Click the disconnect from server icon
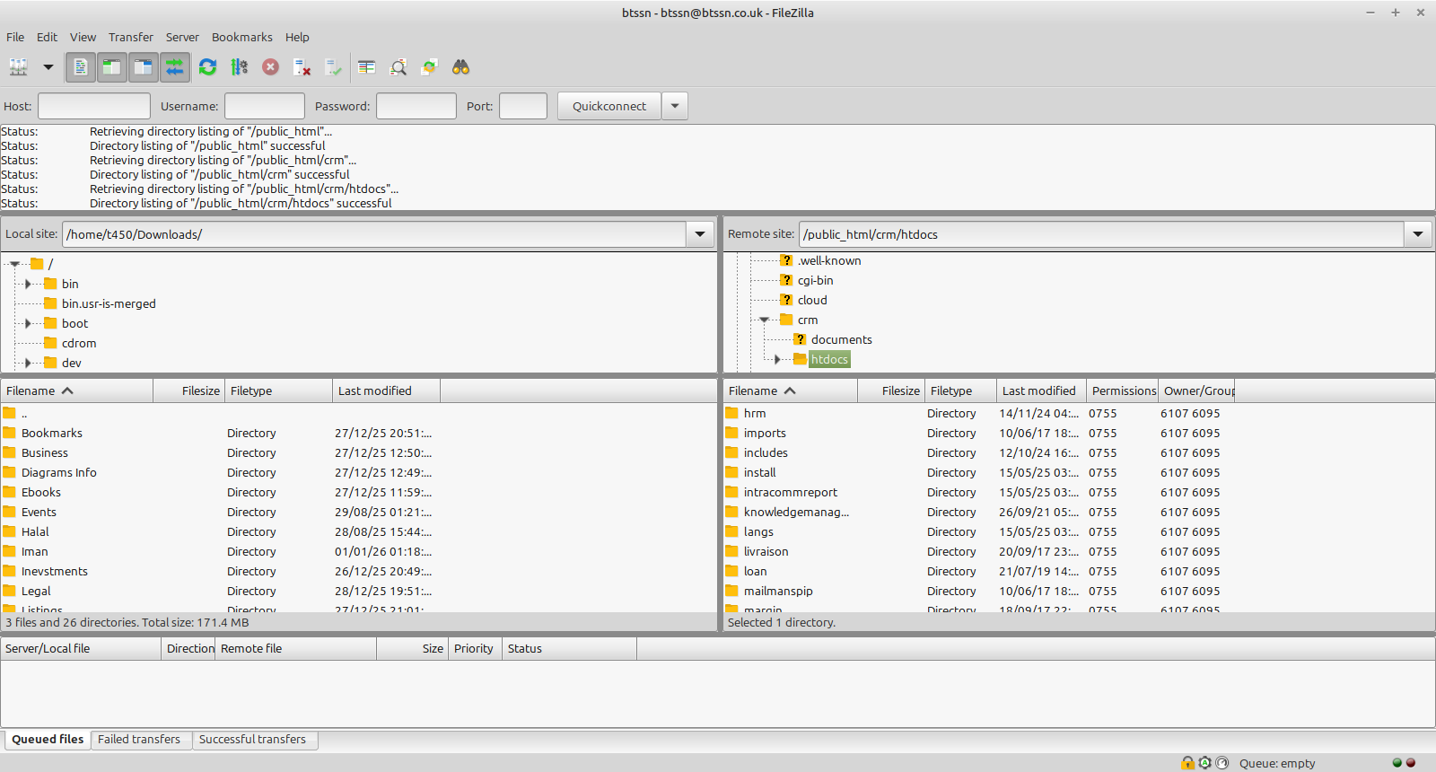Viewport: 1436px width, 772px height. click(x=302, y=67)
